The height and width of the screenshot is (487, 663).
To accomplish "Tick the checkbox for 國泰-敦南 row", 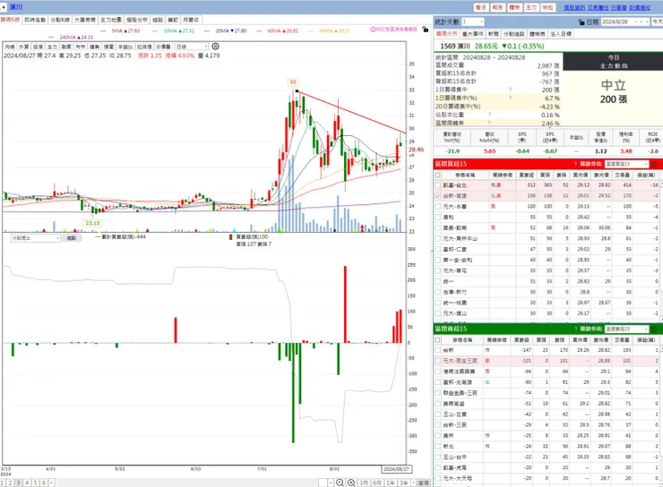I will point(437,227).
